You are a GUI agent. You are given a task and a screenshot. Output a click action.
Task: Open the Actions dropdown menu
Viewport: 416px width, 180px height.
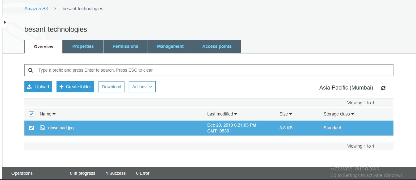click(142, 87)
